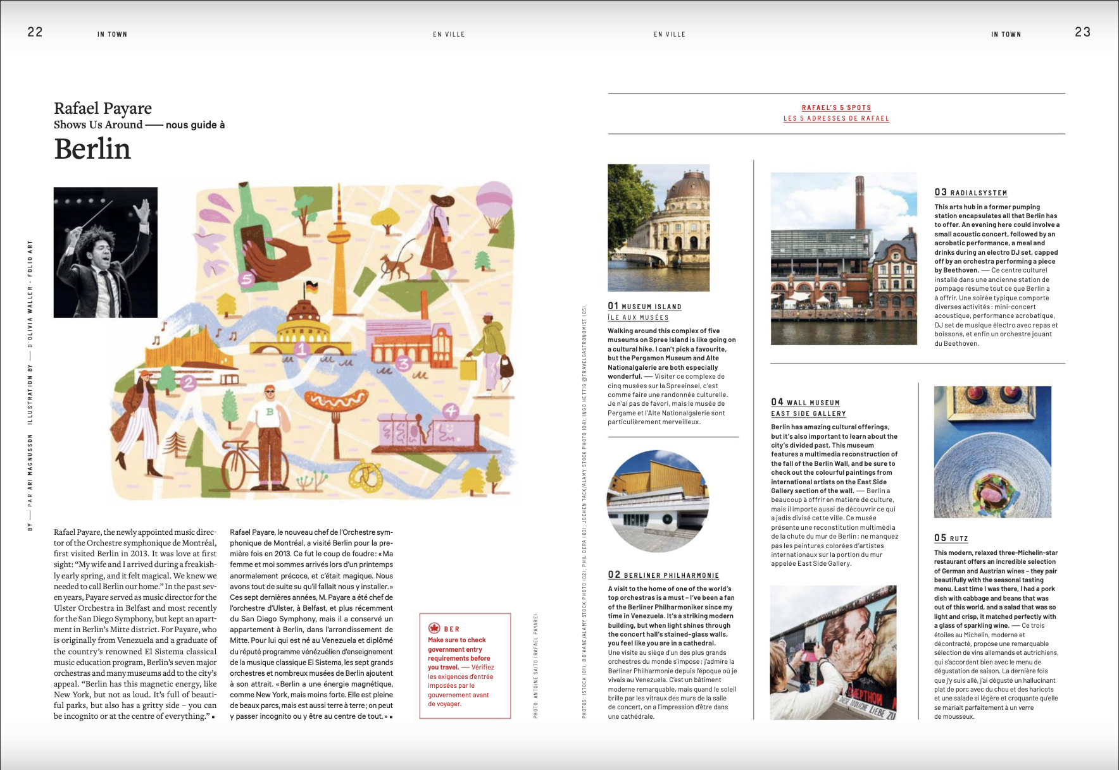Click the vertical illustration byline credit

coord(30,385)
